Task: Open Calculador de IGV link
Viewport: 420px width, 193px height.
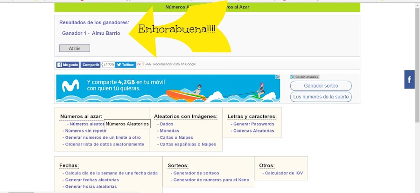Action: pos(283,173)
